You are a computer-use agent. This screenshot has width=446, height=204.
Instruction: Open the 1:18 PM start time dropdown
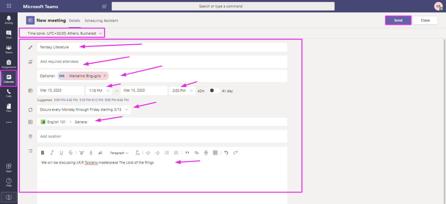[x=99, y=91]
